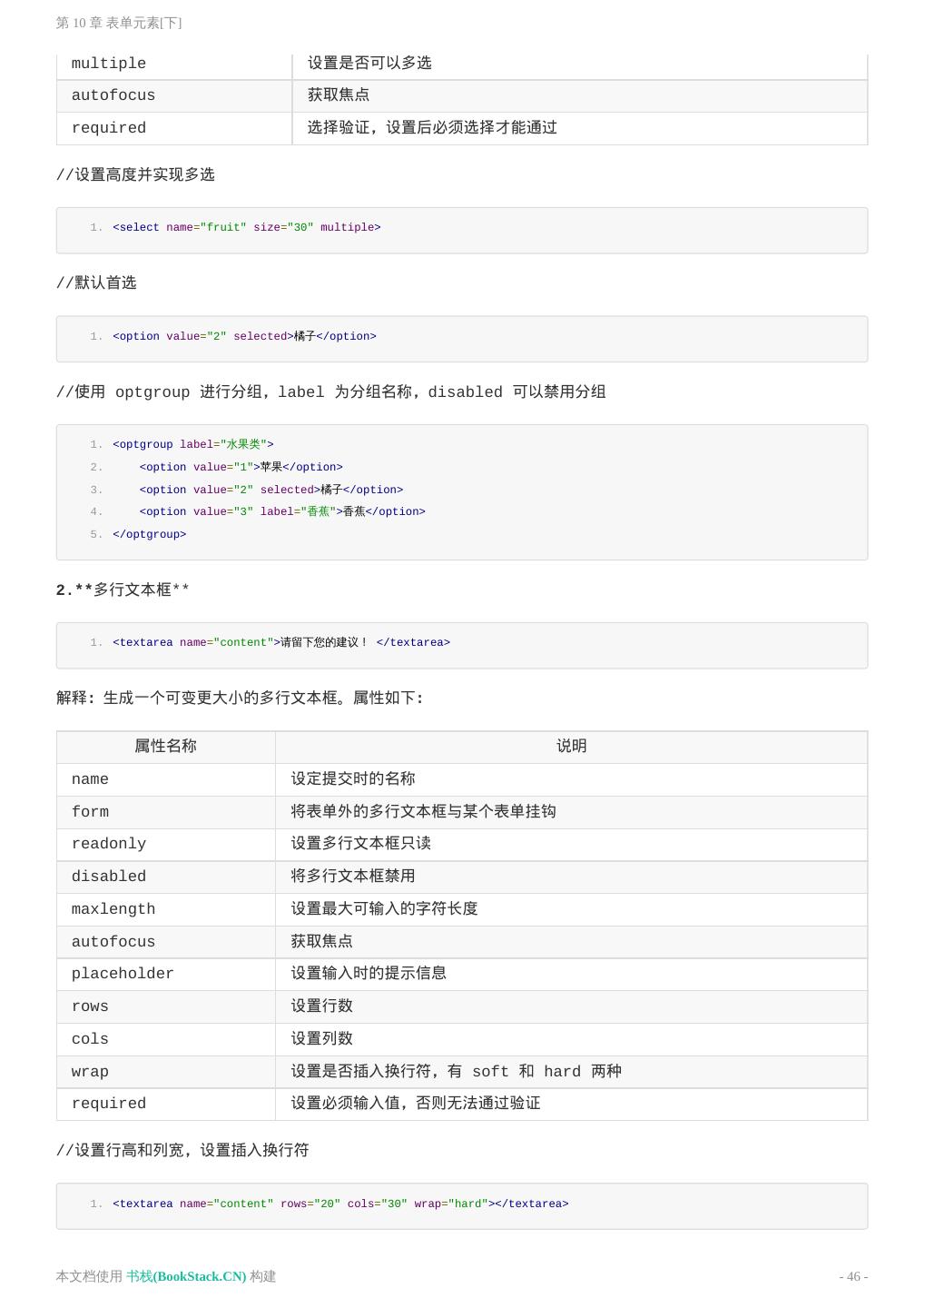This screenshot has width=925, height=1308.
Task: Click the 说明 table header cell
Action: [x=571, y=747]
